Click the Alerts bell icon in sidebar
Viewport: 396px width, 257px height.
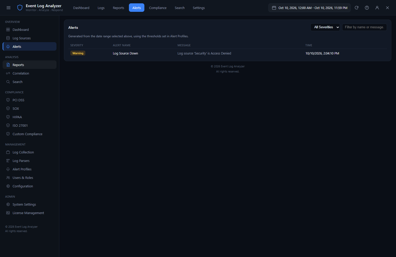8,47
